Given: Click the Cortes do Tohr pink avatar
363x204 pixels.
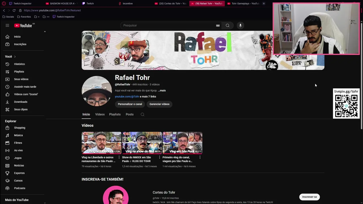Looking at the screenshot, I should click(115, 195).
